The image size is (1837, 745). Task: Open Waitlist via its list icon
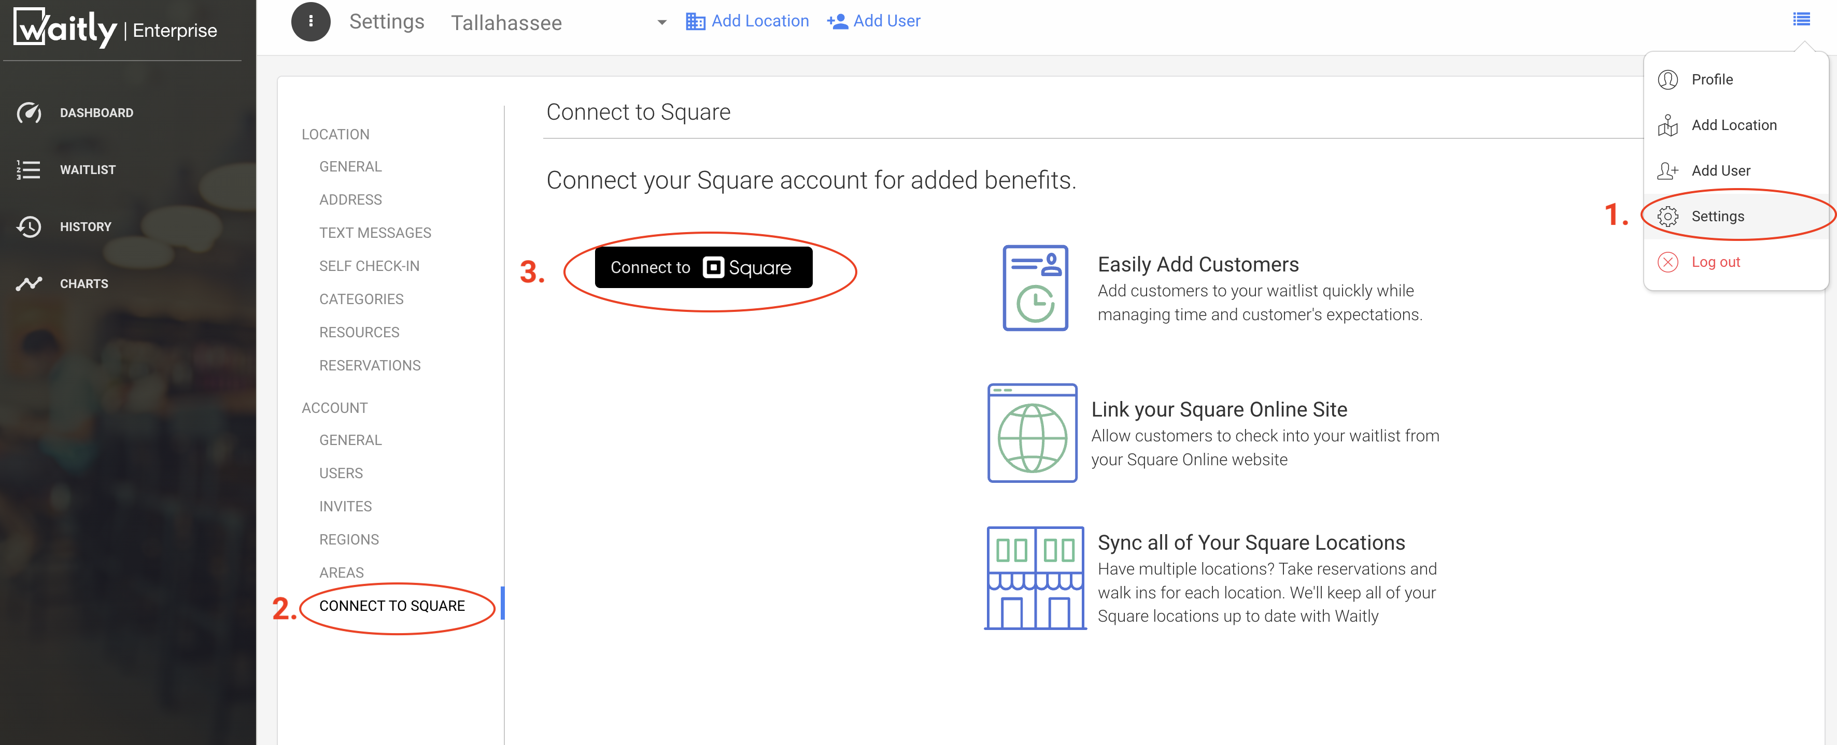coord(29,170)
